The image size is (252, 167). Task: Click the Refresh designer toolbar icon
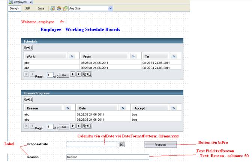coord(59,8)
